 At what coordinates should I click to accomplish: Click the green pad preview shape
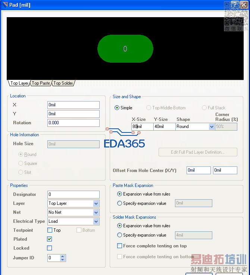pos(125,49)
